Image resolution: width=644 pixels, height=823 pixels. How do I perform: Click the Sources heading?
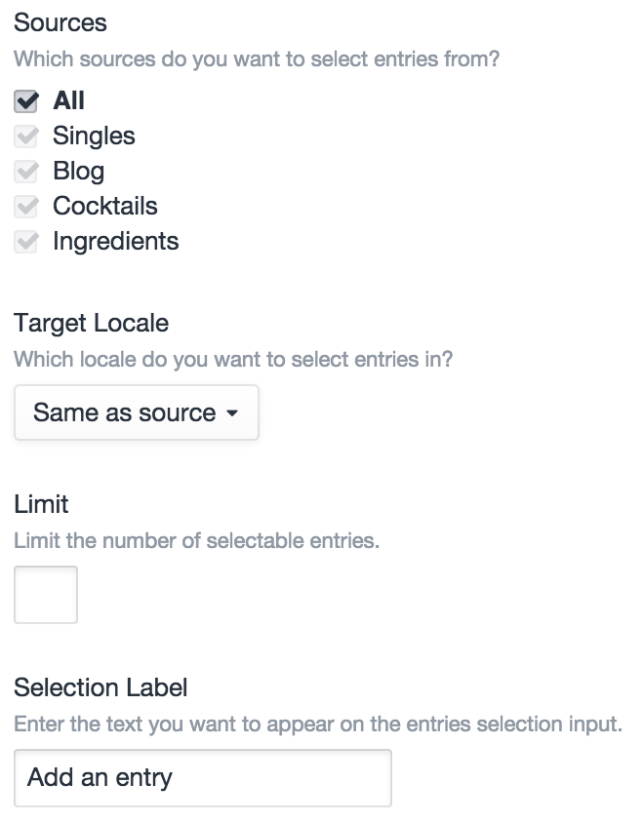[61, 23]
